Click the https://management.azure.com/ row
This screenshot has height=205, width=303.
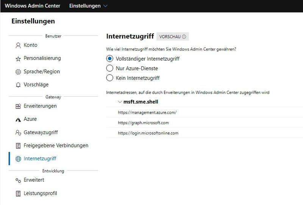205,113
